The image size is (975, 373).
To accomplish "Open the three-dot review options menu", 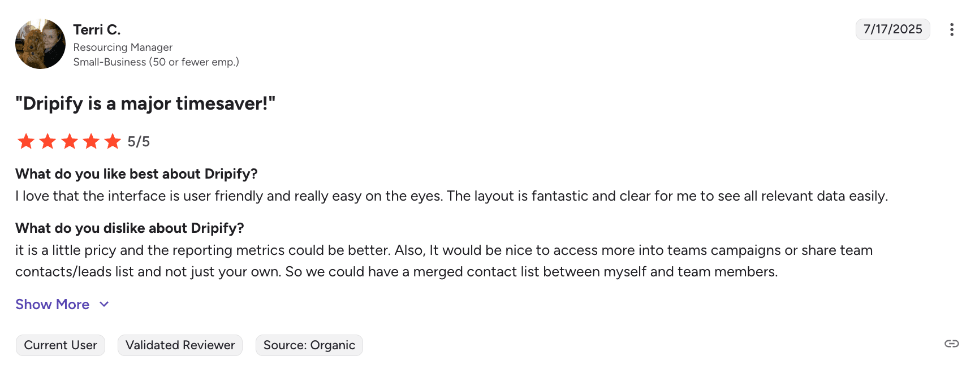I will pyautogui.click(x=952, y=29).
